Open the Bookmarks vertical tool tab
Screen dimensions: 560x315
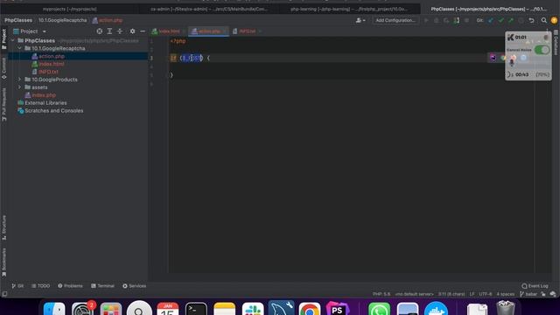(x=3, y=262)
